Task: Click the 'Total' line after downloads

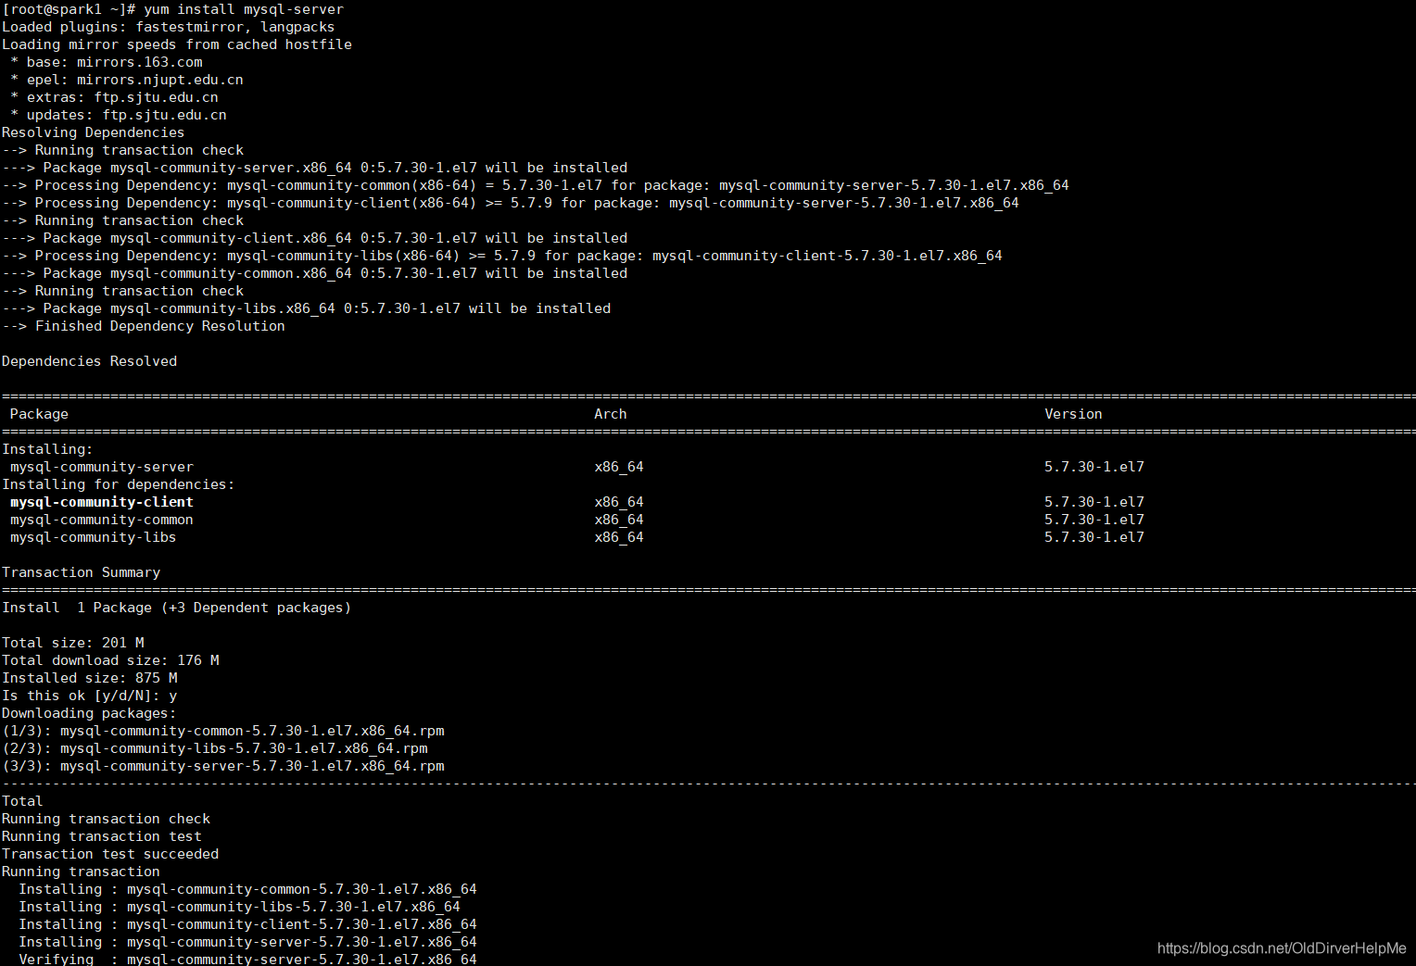Action: click(x=22, y=801)
